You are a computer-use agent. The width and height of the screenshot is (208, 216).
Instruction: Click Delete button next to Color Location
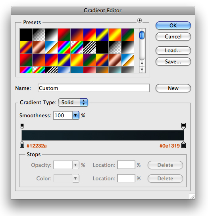(x=165, y=178)
